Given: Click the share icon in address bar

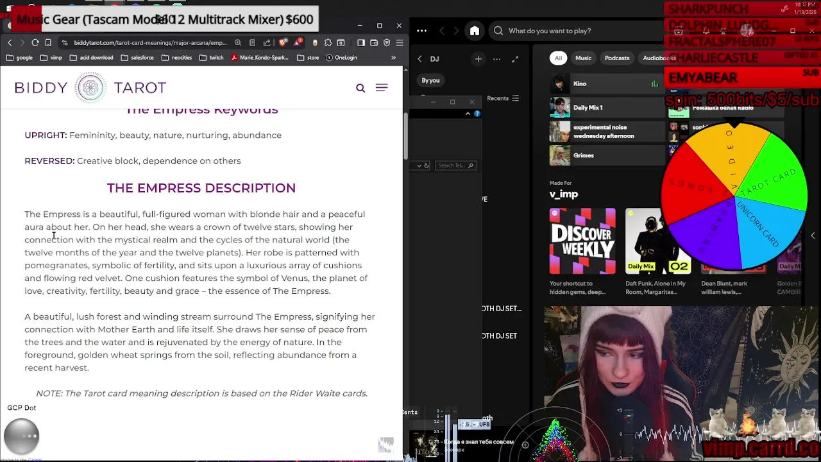Looking at the screenshot, I should pos(267,43).
